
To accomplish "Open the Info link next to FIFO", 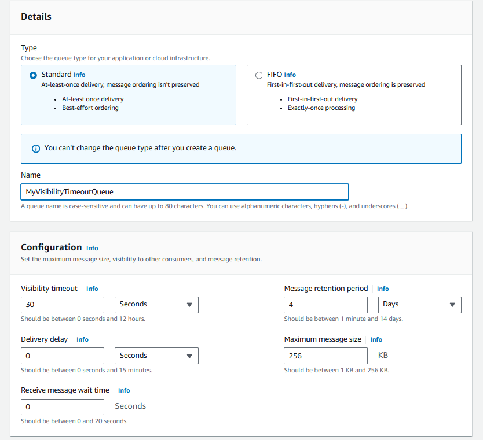I will pyautogui.click(x=290, y=75).
